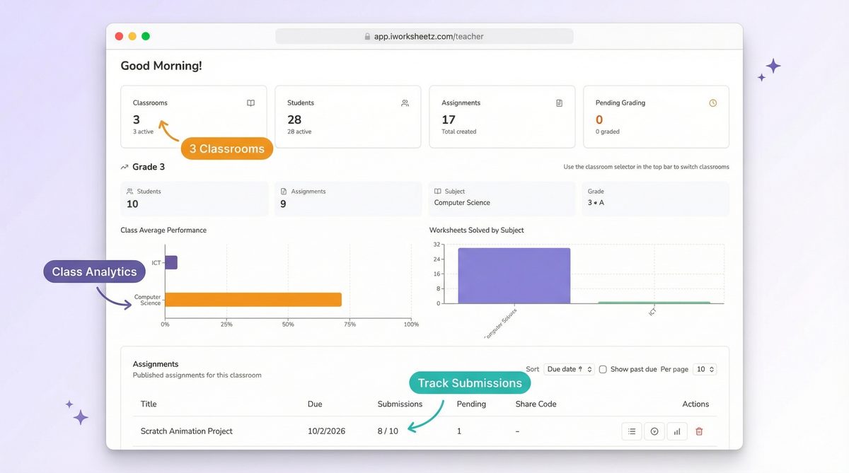Click the Computer Science subject value

click(462, 203)
